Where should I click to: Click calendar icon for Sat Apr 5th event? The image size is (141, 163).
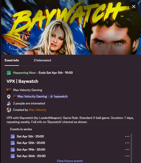click(13, 136)
